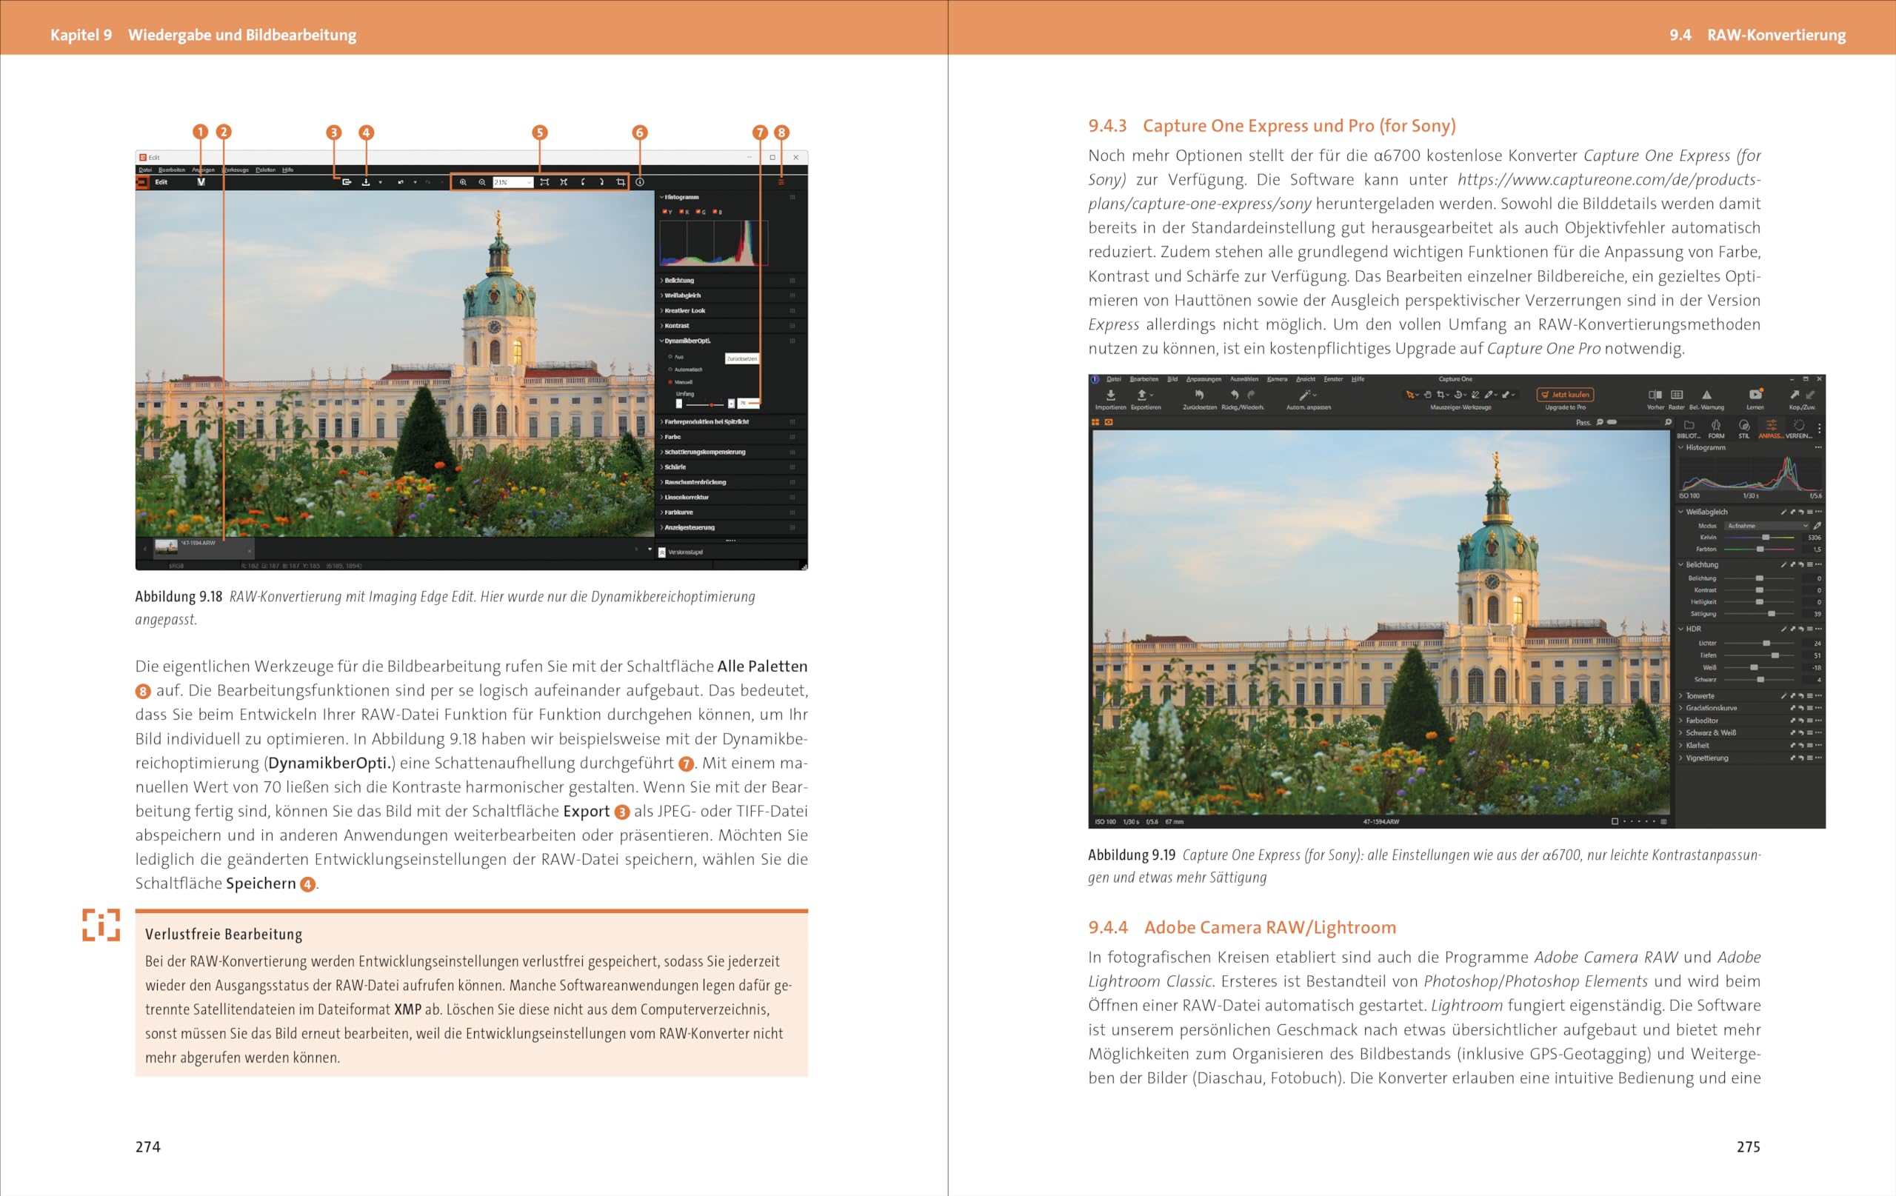Click the Save icon in Imaging Edge Edit
Viewport: 1896px width, 1196px height.
click(x=365, y=182)
